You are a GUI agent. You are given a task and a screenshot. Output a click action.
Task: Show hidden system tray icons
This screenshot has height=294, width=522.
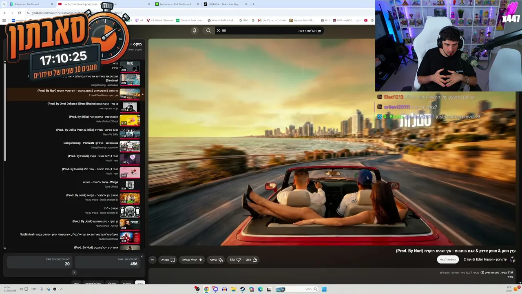tap(61, 289)
